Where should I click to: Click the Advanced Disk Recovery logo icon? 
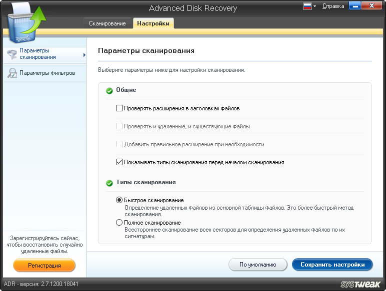tap(26, 22)
